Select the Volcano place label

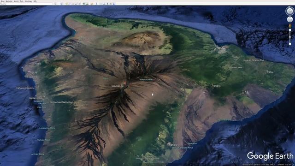coord(216,86)
